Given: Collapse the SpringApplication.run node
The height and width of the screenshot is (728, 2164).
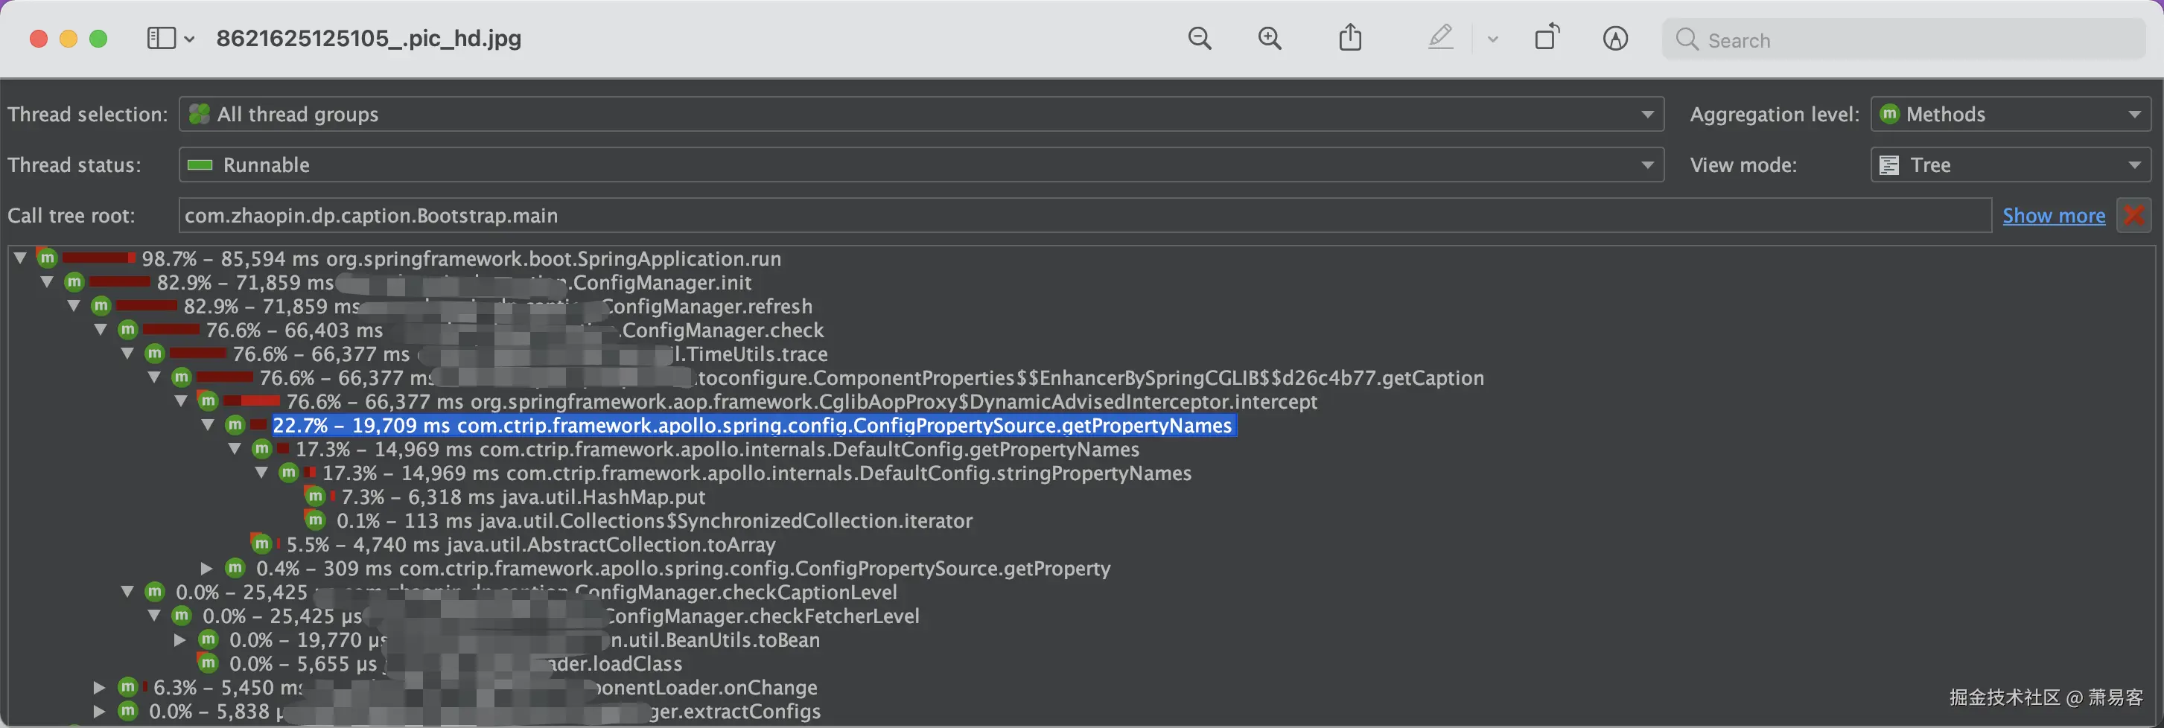Looking at the screenshot, I should (20, 258).
